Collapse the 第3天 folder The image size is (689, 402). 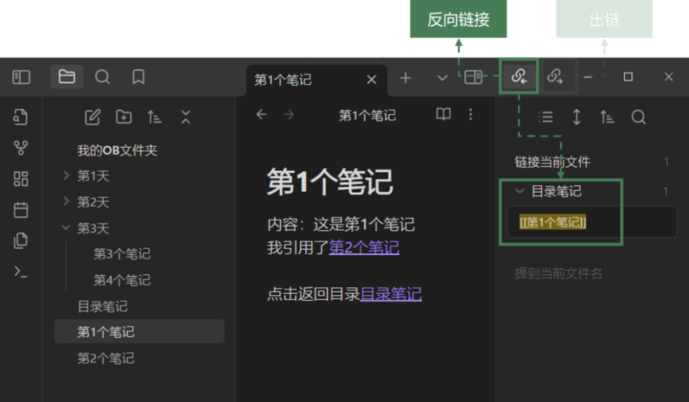(x=66, y=228)
